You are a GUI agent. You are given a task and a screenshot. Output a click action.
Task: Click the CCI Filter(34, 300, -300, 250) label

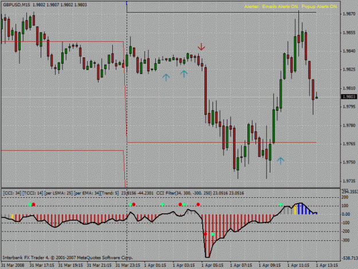click(184, 193)
